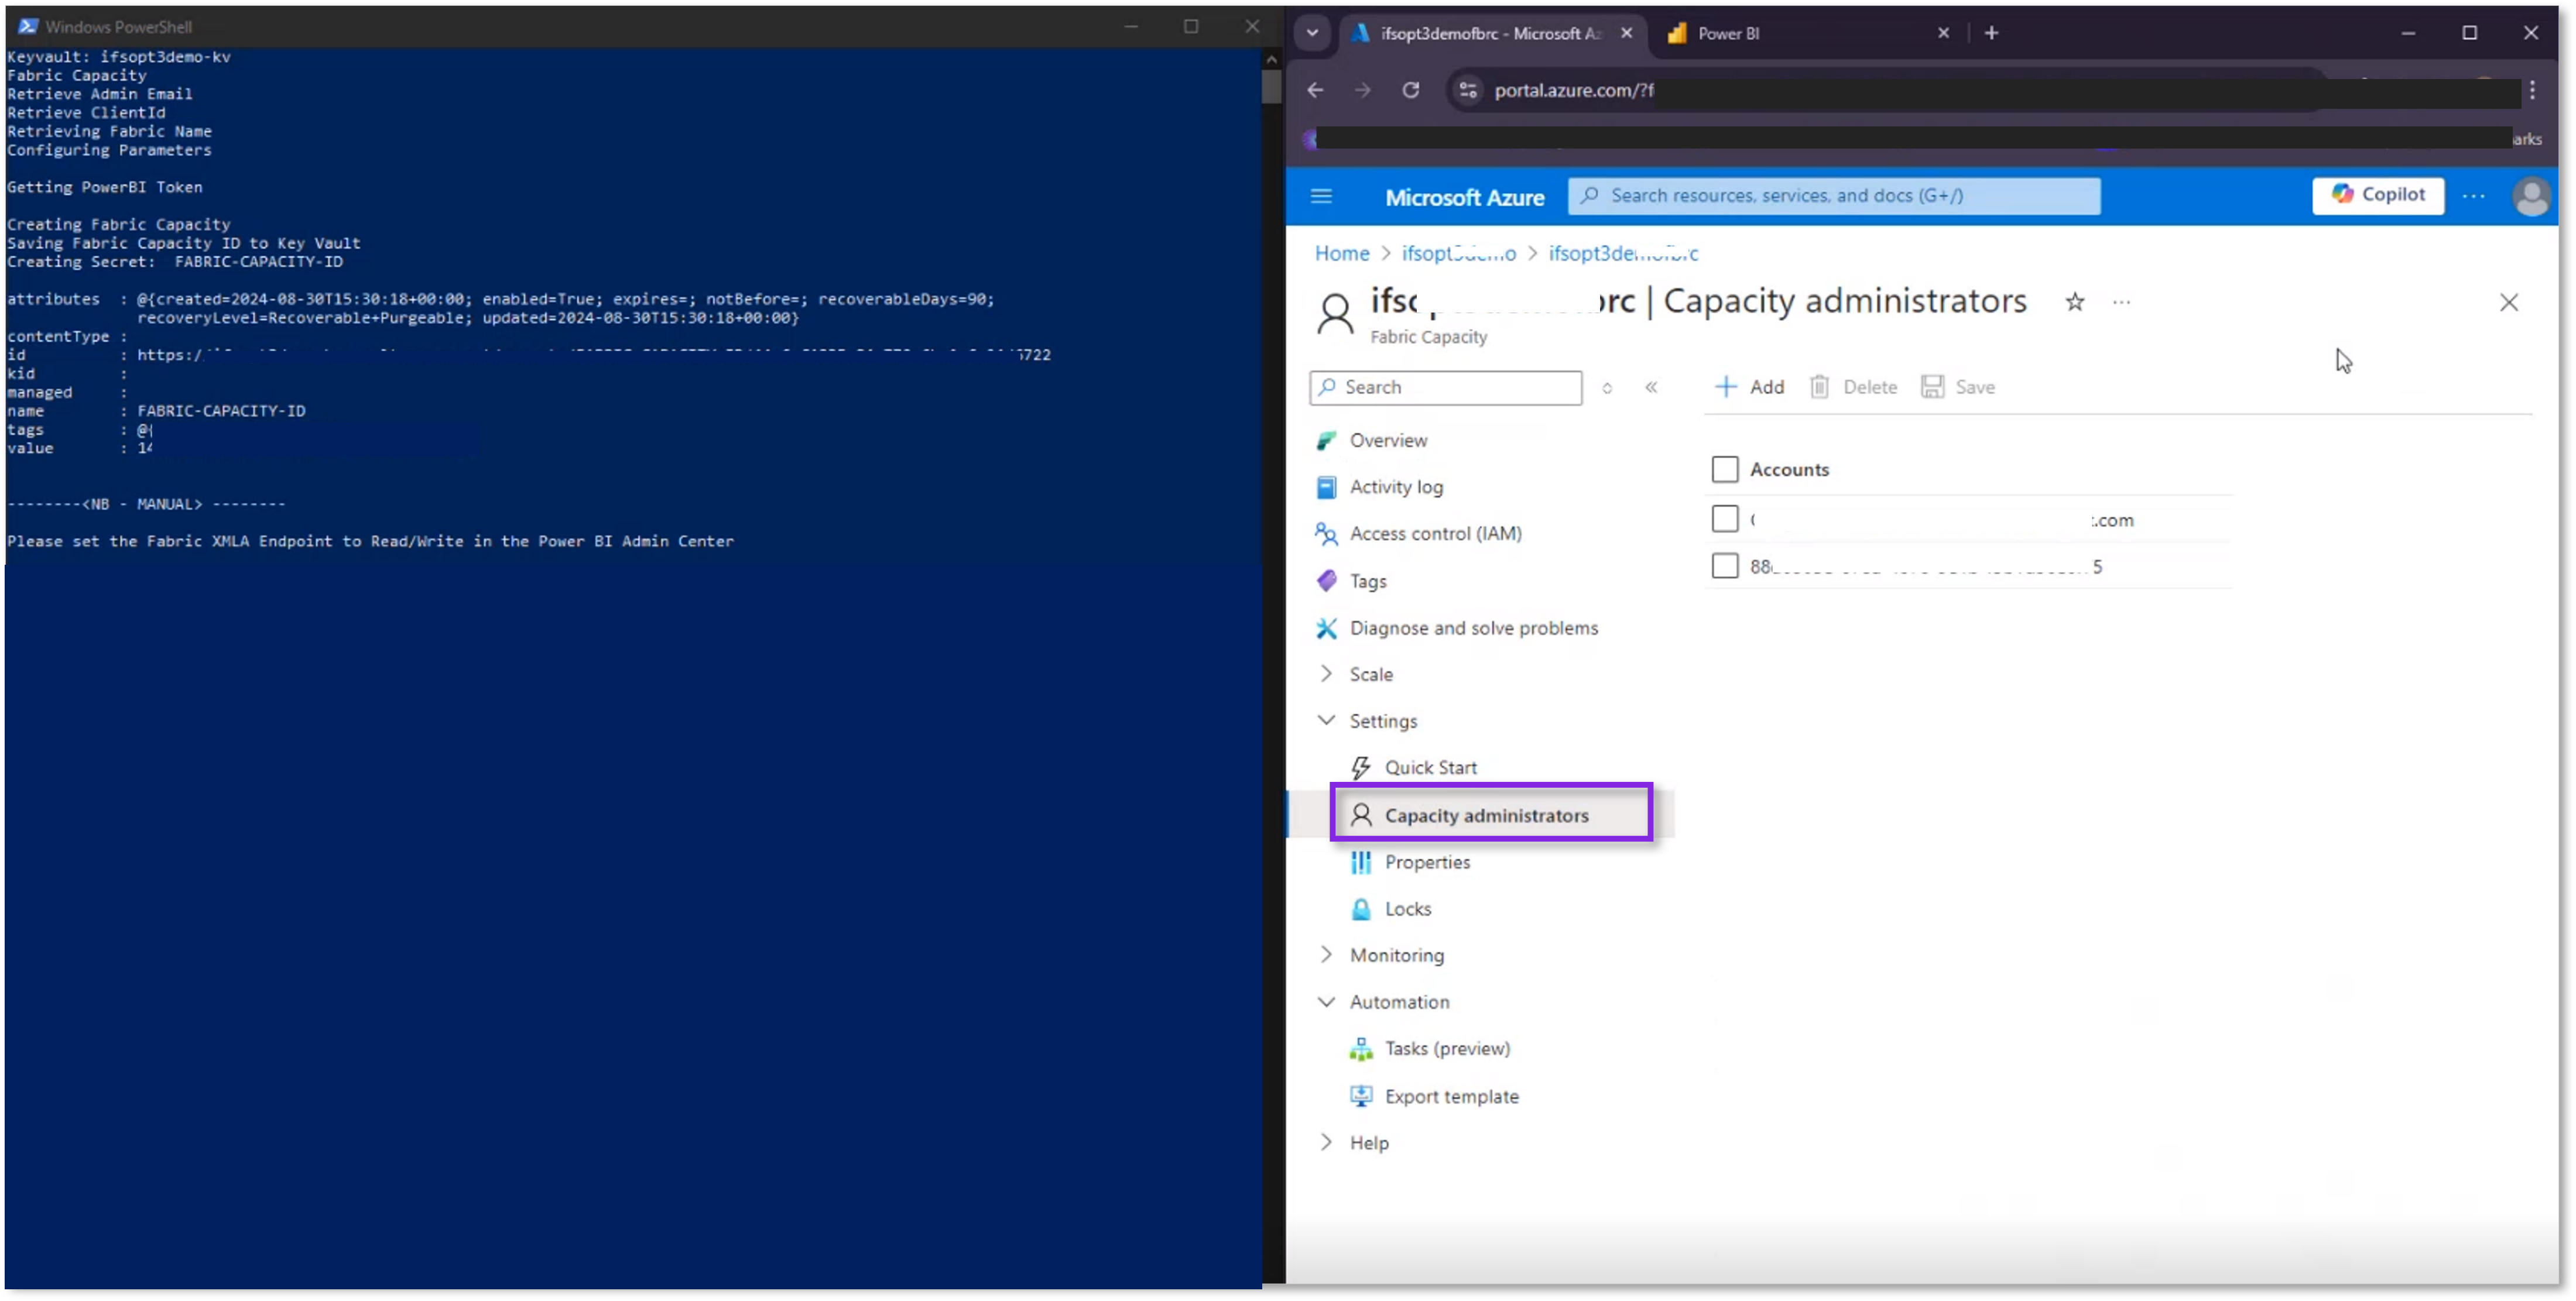
Task: Close the Power BI browser tab
Action: point(1943,33)
